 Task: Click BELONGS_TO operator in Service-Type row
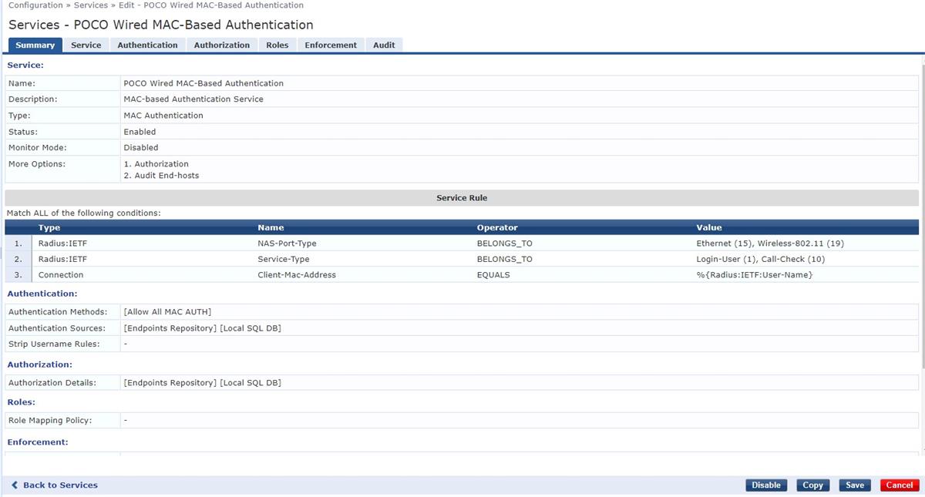click(x=505, y=259)
